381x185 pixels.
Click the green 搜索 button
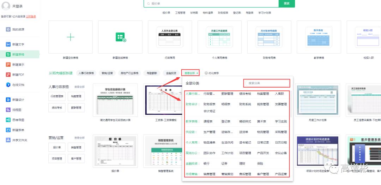click(287, 4)
